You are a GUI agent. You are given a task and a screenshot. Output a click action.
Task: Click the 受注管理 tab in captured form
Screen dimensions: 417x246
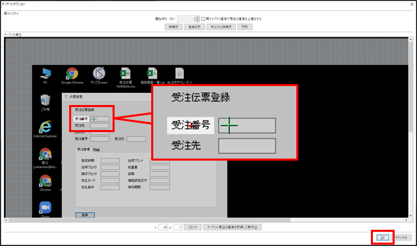coord(83,150)
